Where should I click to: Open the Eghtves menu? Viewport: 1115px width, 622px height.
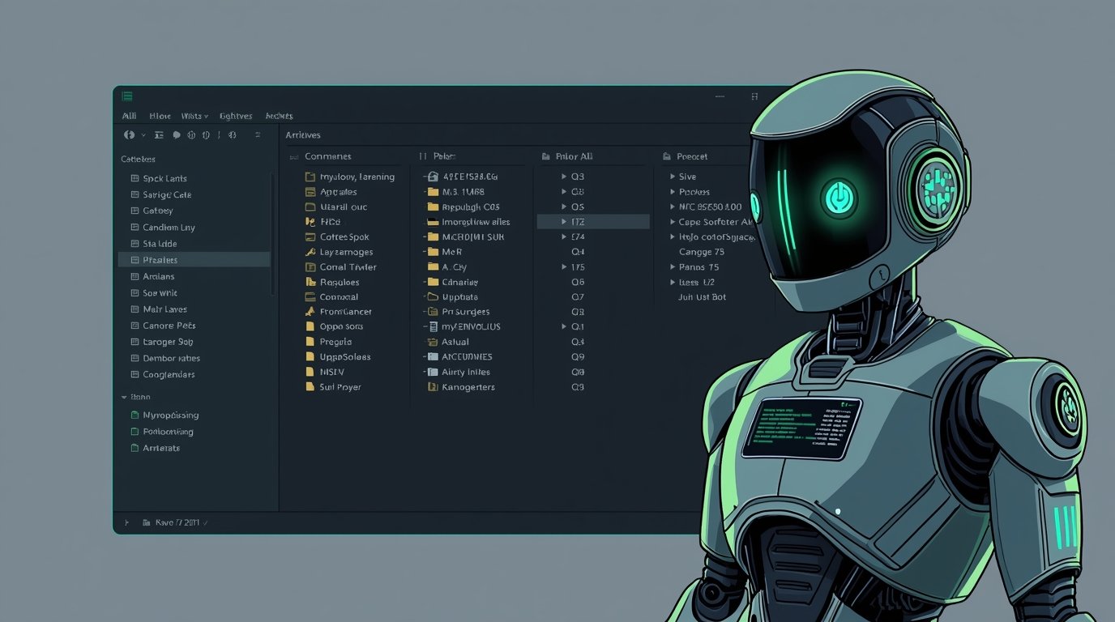coord(236,116)
